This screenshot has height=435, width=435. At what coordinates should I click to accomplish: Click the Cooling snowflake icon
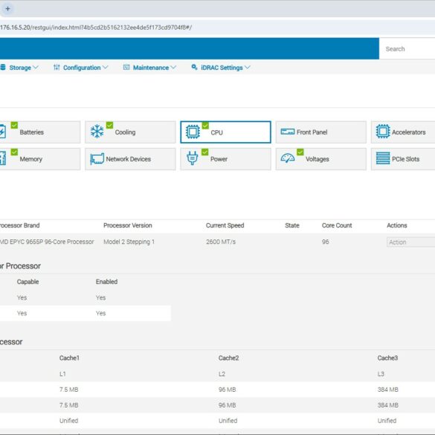tap(97, 132)
